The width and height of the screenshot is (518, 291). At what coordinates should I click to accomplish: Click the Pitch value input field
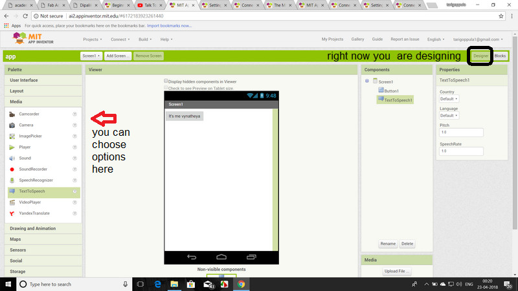(461, 133)
